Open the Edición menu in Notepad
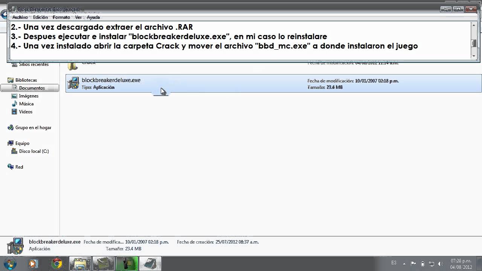This screenshot has height=271, width=482. (40, 17)
